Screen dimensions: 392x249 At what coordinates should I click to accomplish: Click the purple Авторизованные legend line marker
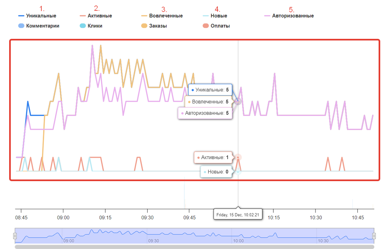pos(267,16)
